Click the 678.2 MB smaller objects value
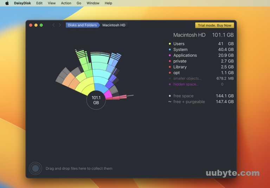This screenshot has width=270, height=188. 225,79
